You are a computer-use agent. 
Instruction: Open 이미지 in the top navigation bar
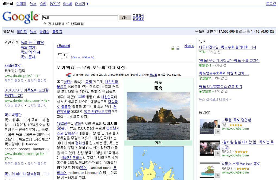(21, 4)
